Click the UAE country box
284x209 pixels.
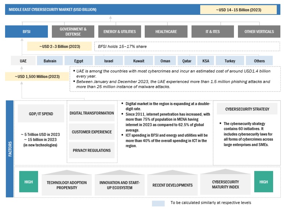[23, 60]
